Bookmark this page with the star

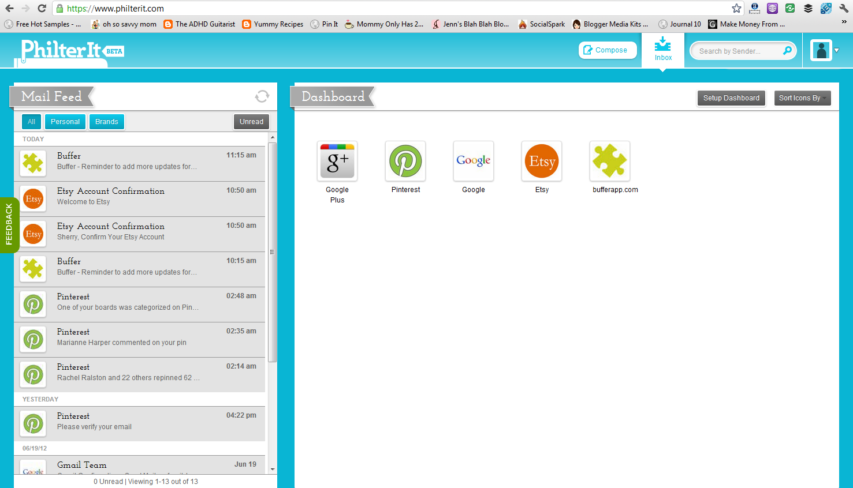click(736, 8)
